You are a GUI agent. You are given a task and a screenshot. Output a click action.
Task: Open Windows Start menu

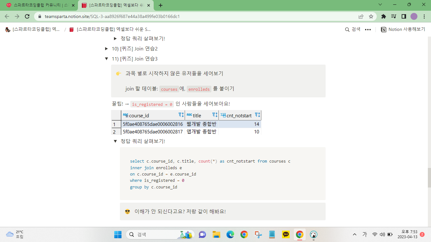click(x=118, y=234)
